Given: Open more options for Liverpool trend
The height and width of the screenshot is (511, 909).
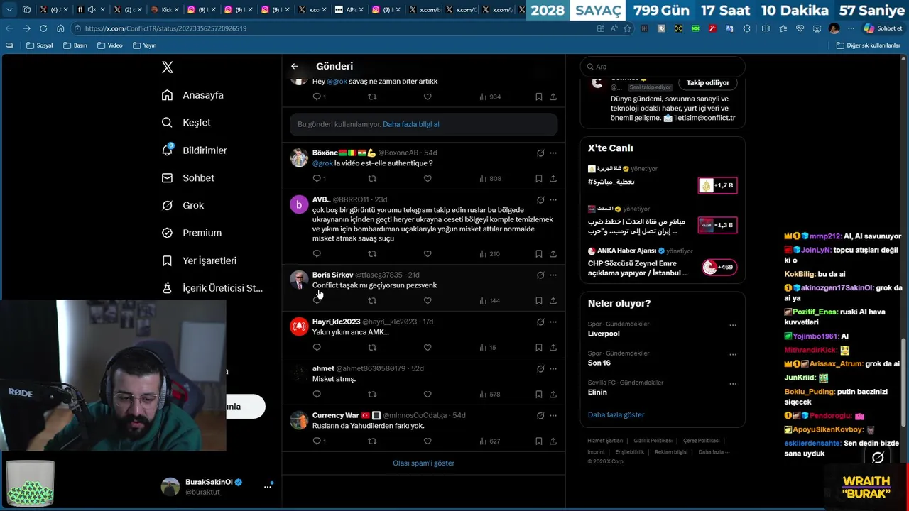Looking at the screenshot, I should point(733,326).
